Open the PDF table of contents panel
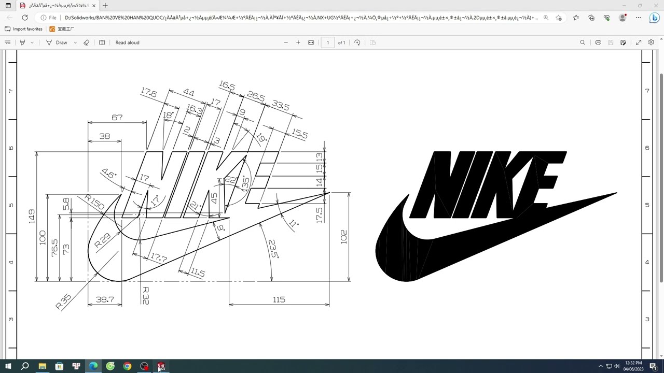This screenshot has width=664, height=373. (8, 42)
